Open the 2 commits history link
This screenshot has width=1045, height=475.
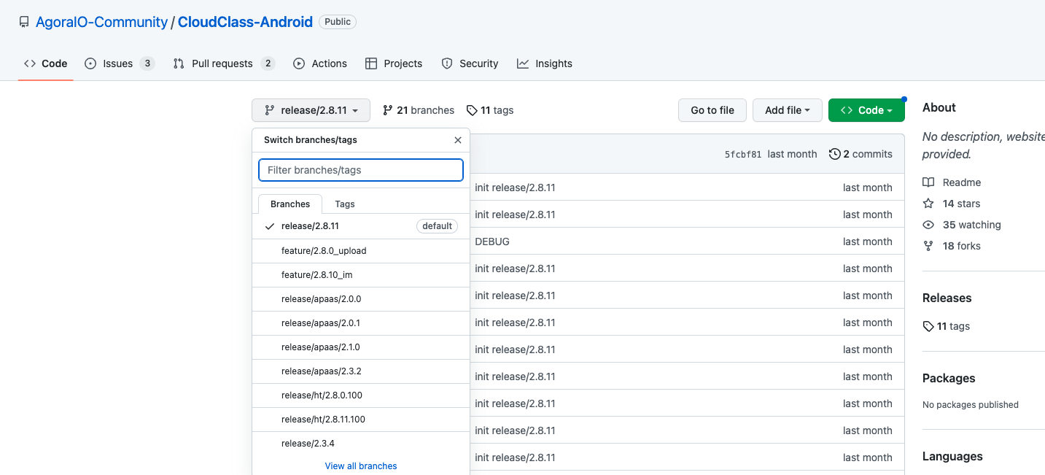(861, 154)
